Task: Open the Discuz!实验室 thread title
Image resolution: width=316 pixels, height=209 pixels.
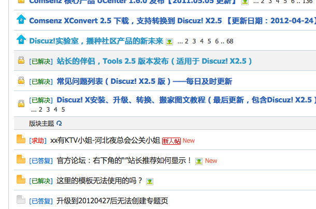Action: point(96,41)
